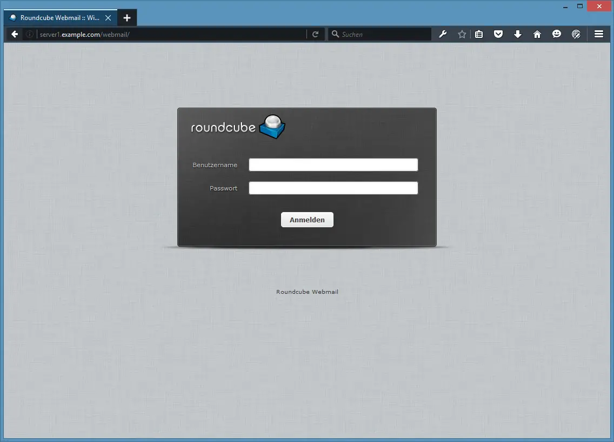The width and height of the screenshot is (614, 442).
Task: Open the smiley chat icon in toolbar
Action: pyautogui.click(x=557, y=34)
